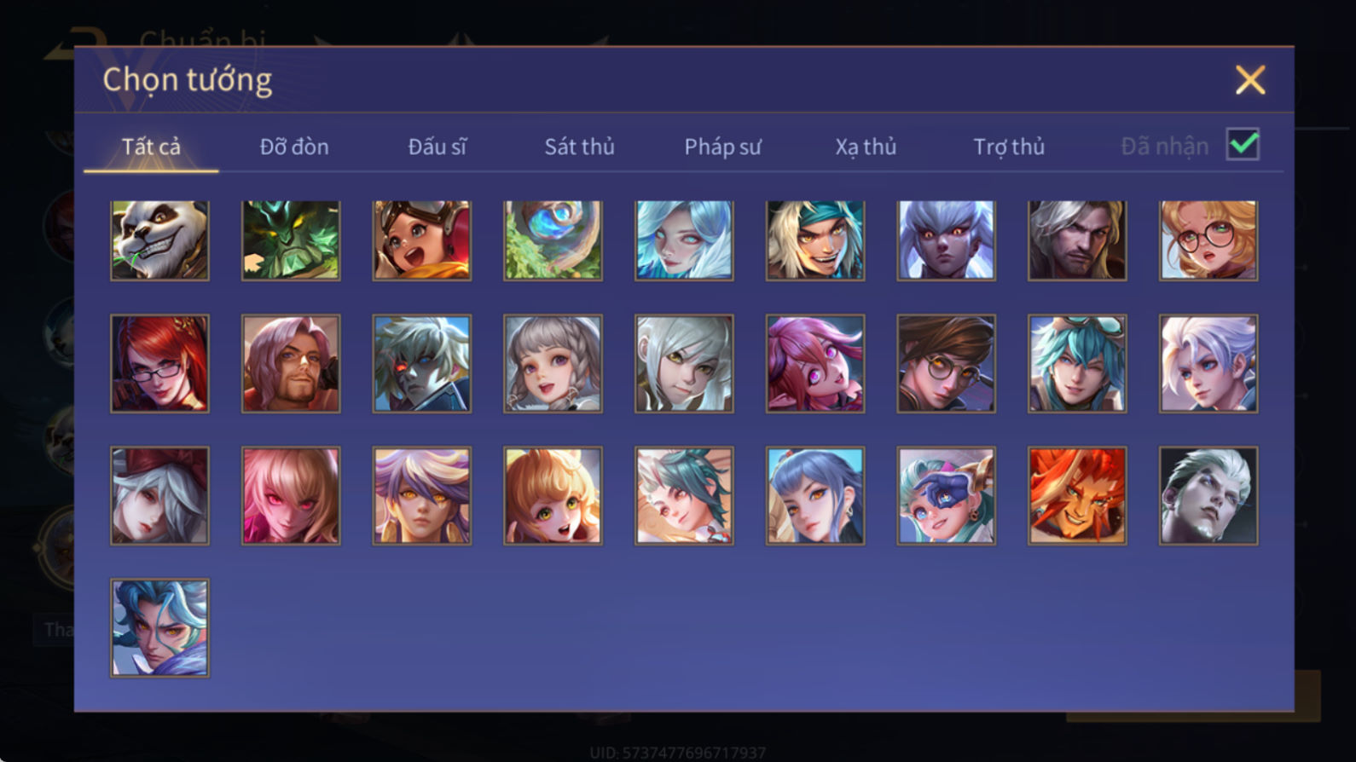Select the fiery orange-maned hero portrait
This screenshot has width=1356, height=762.
pos(1077,496)
